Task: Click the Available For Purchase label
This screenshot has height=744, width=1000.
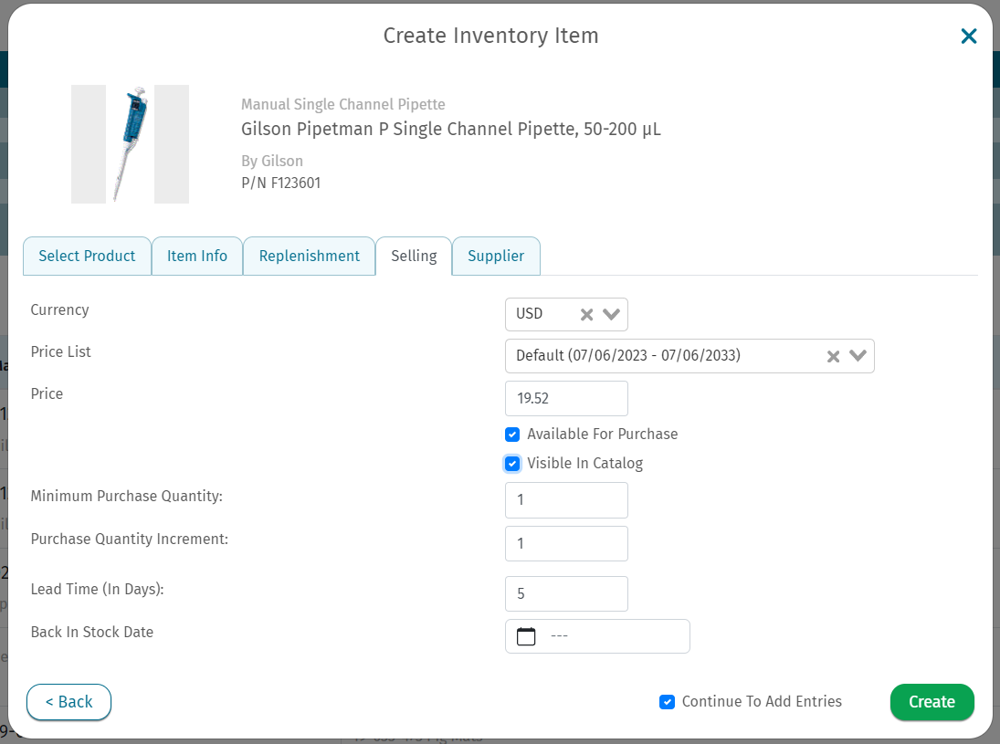Action: coord(602,435)
